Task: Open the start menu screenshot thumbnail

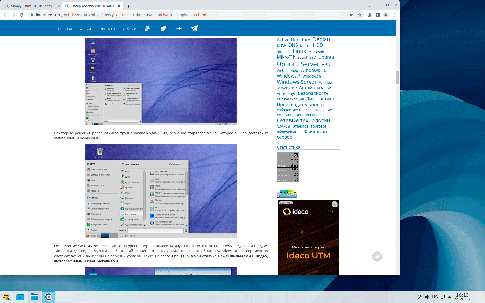Action: (x=161, y=191)
